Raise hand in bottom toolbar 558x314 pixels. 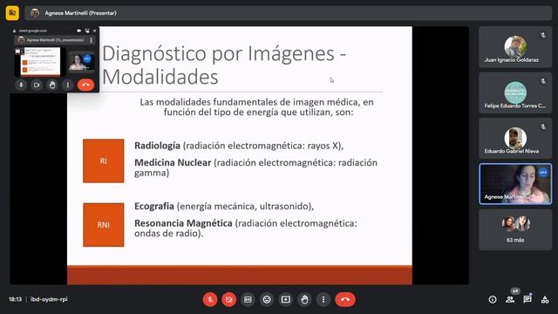[x=304, y=299]
